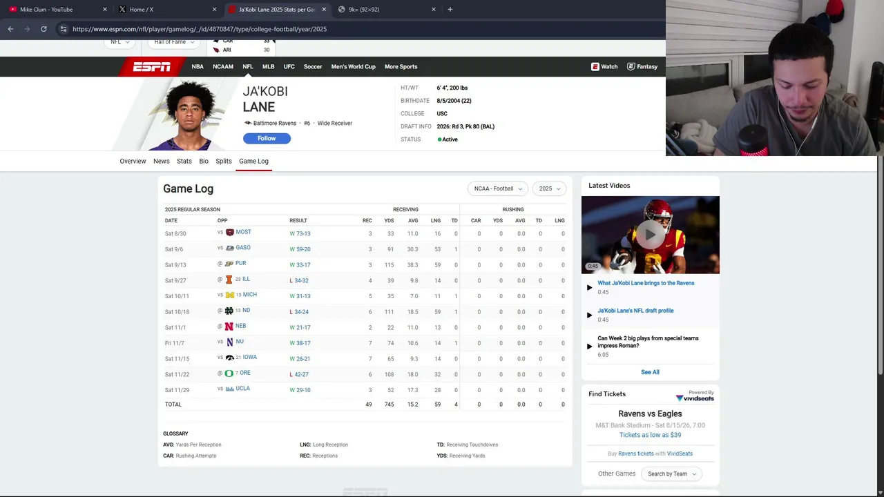Viewport: 884px width, 497px height.
Task: Select the Game Log tab
Action: (253, 161)
